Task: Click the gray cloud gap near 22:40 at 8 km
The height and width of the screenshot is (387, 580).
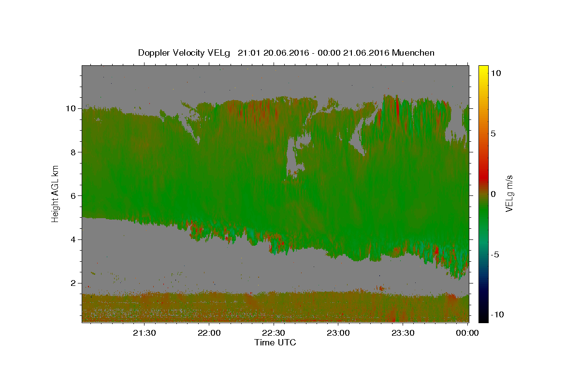Action: tap(292, 156)
